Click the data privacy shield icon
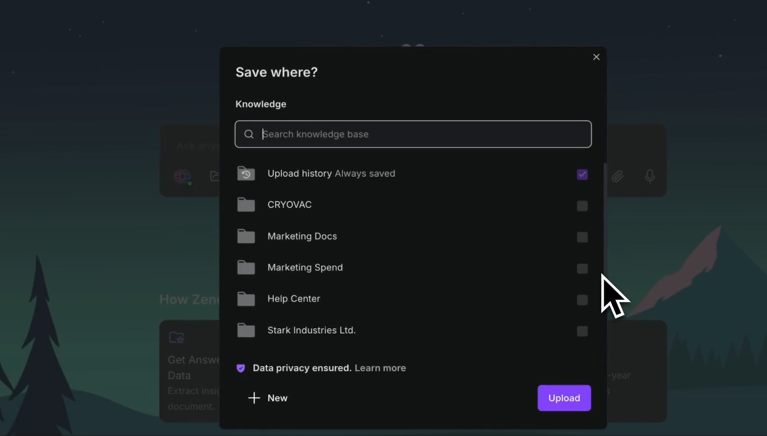Screen dimensions: 767x436 pyautogui.click(x=241, y=368)
